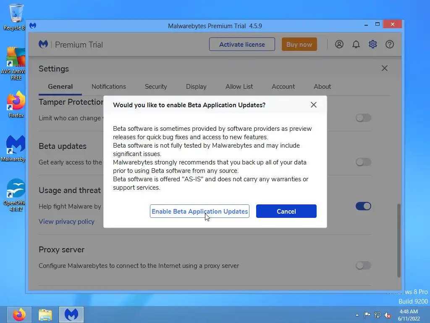Image resolution: width=430 pixels, height=323 pixels.
Task: Click the Activate license button
Action: (x=242, y=44)
